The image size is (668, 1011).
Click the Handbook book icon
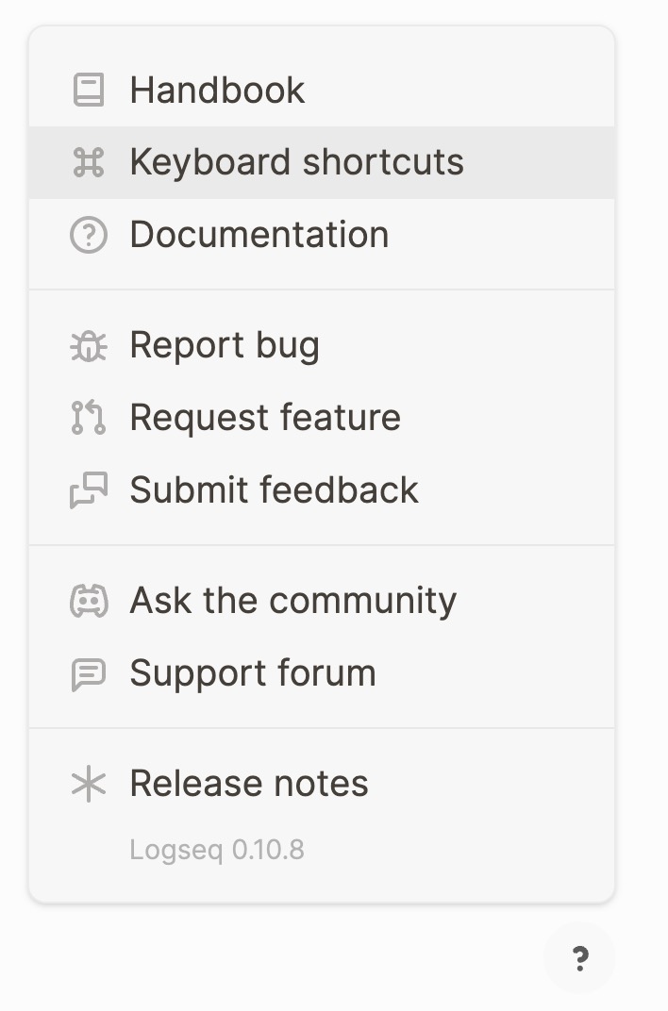point(89,90)
